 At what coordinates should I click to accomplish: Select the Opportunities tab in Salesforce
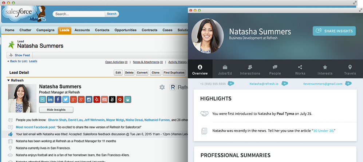tap(125, 30)
